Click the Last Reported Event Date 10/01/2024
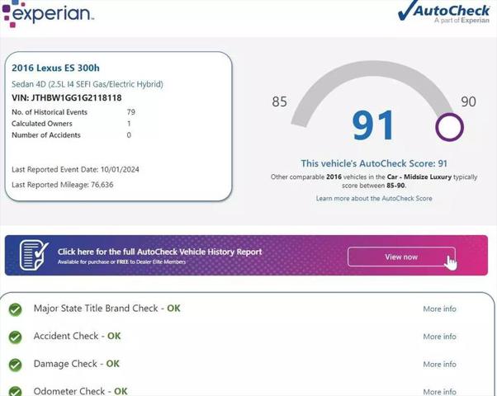The image size is (497, 396). (x=75, y=169)
